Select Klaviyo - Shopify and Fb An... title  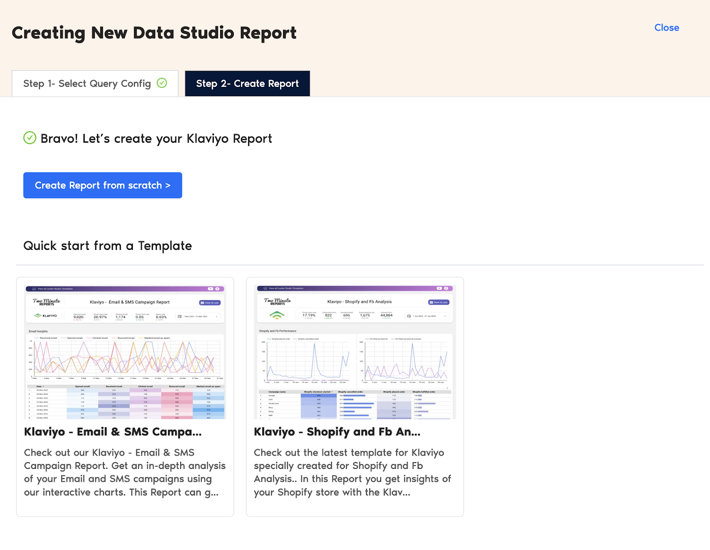337,432
